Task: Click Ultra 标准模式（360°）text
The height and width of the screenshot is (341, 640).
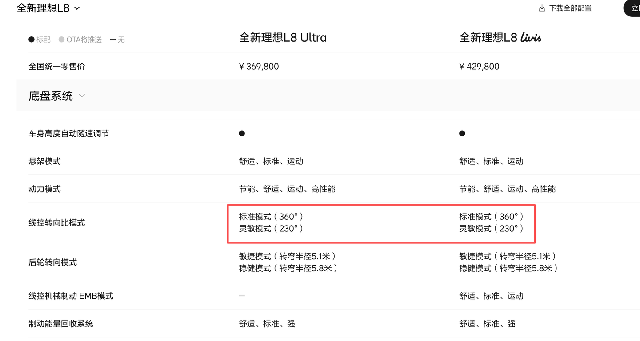Action: pos(272,217)
